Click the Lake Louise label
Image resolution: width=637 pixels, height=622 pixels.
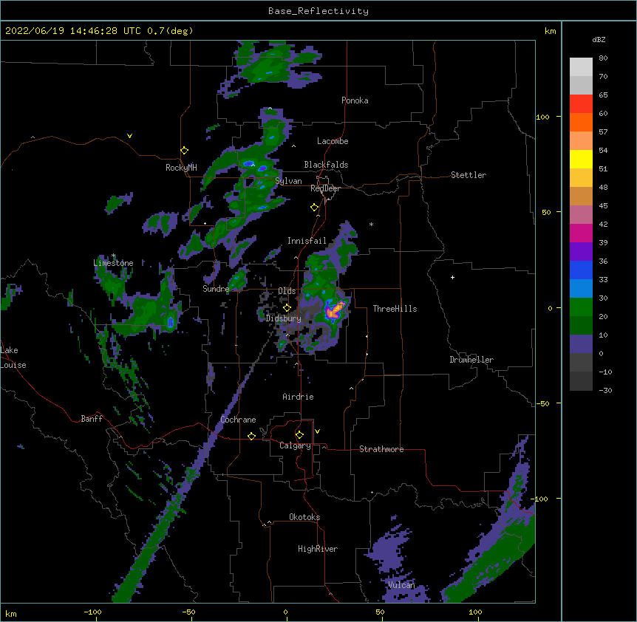13,358
